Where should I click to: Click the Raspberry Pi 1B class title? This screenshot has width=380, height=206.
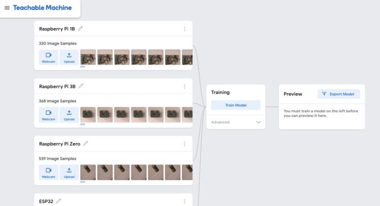click(57, 29)
